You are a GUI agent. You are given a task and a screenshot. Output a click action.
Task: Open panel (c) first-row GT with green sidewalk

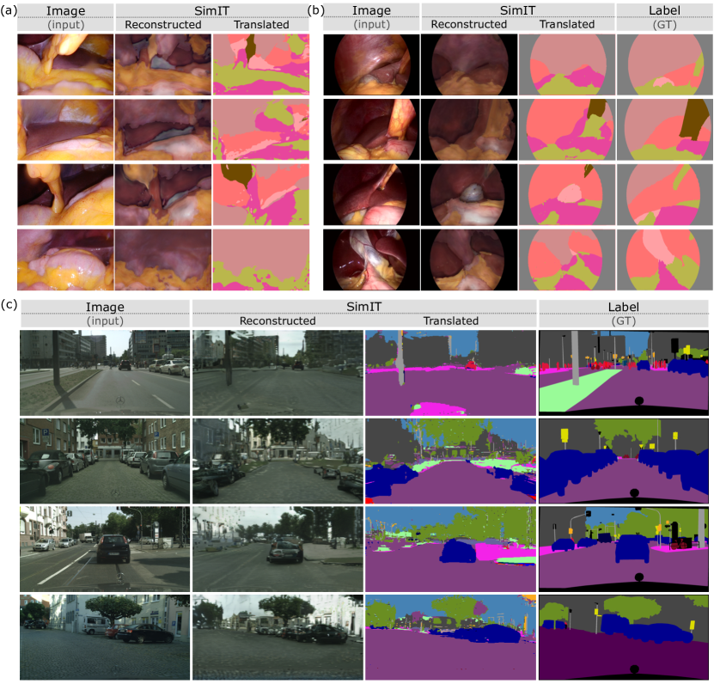[x=624, y=373]
